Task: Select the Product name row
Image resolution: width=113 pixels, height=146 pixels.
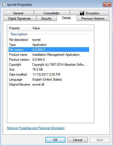Action: (49, 55)
